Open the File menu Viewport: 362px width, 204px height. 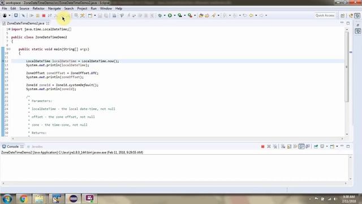pos(5,8)
